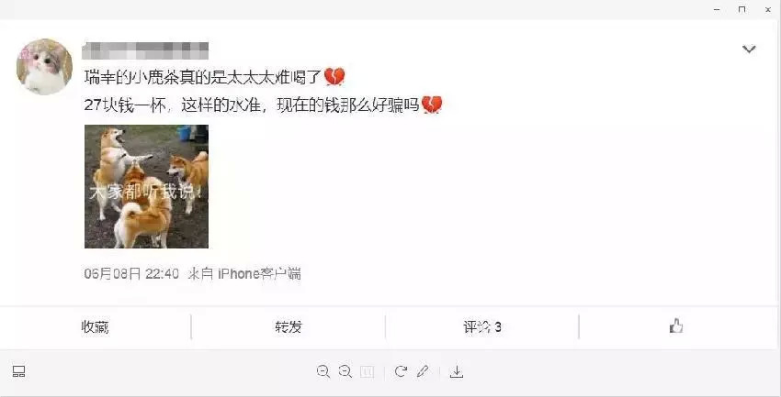Minimize the viewer window
This screenshot has width=781, height=397.
[718, 9]
